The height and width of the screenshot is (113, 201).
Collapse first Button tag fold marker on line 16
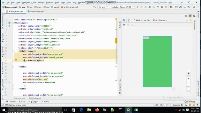(x=13, y=67)
